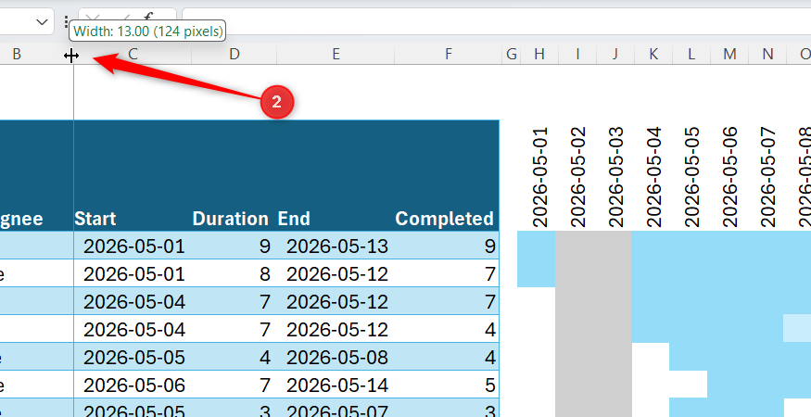Screen dimensions: 811x417
Task: Select column L header
Action: coord(691,54)
